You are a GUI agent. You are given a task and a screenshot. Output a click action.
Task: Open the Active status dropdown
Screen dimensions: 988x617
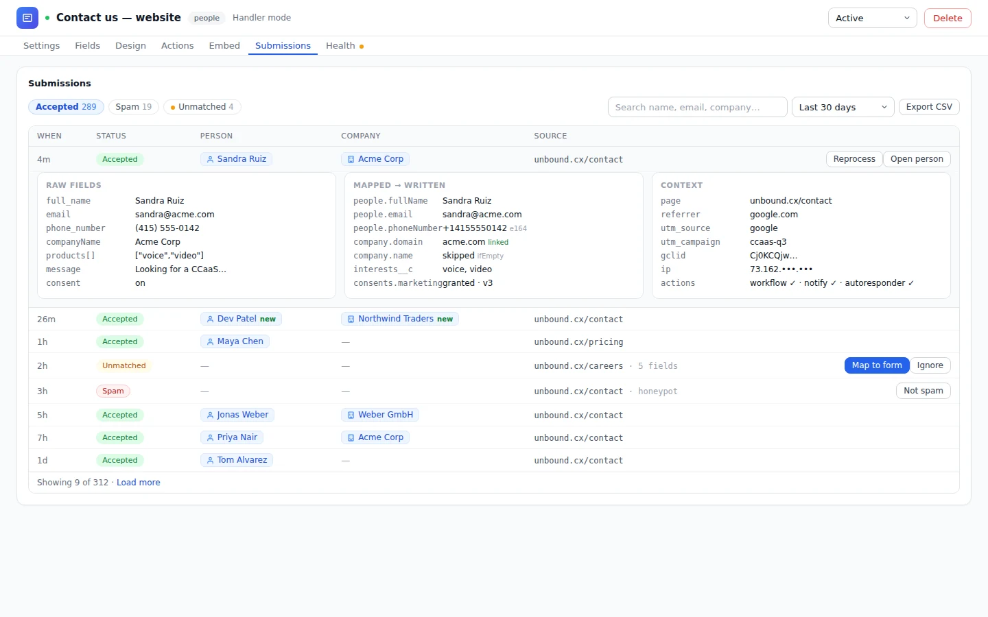tap(872, 18)
